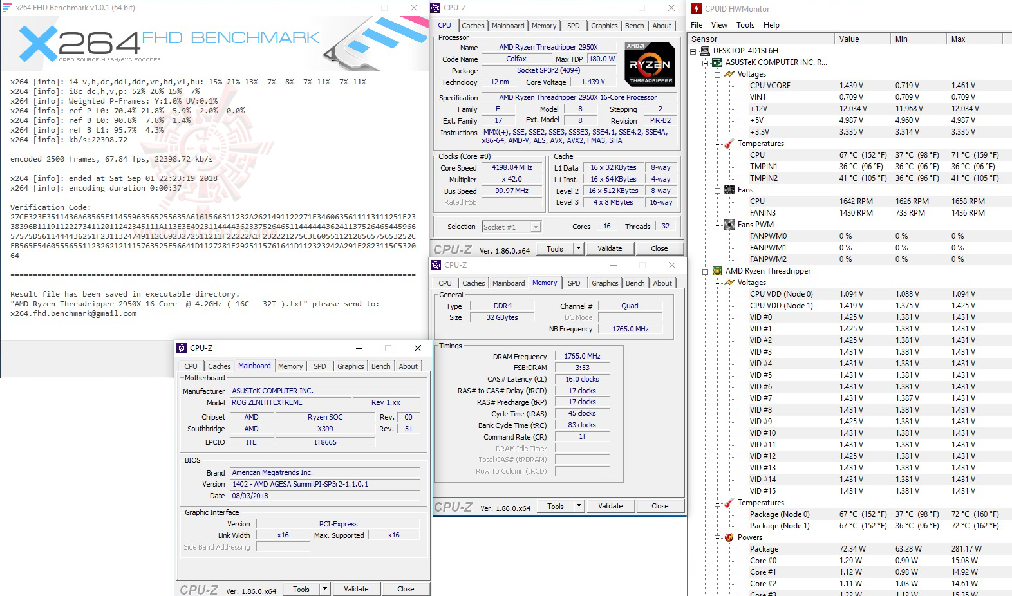Click Validate in Memory CPU-Z window
1012x596 pixels.
click(610, 506)
